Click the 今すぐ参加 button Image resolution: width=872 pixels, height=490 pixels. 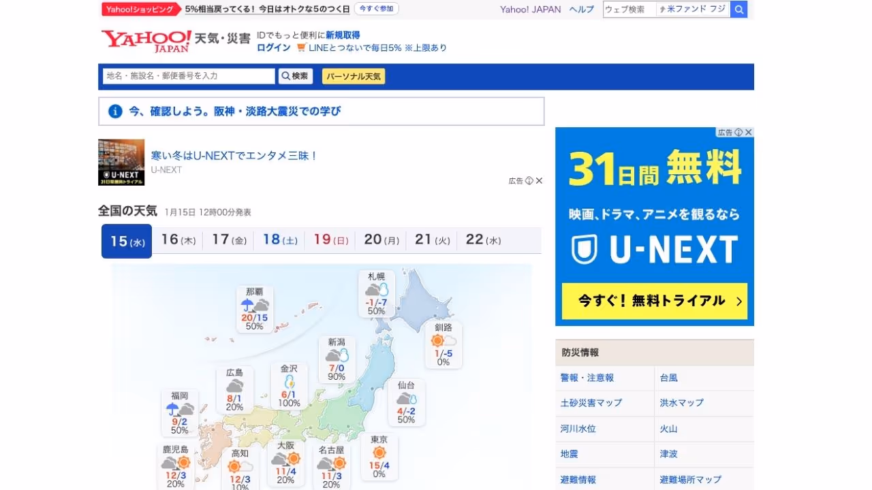click(377, 9)
